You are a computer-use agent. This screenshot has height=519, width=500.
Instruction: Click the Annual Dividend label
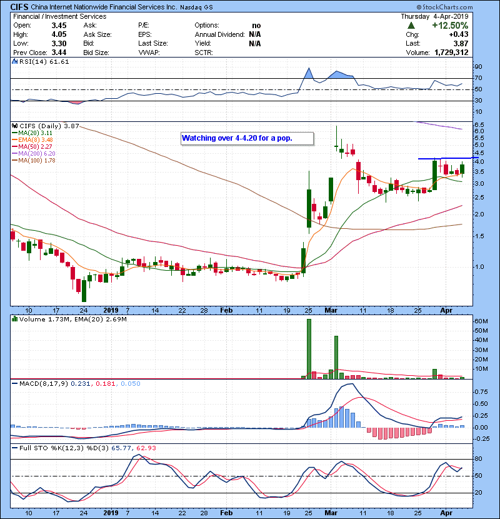pyautogui.click(x=220, y=34)
